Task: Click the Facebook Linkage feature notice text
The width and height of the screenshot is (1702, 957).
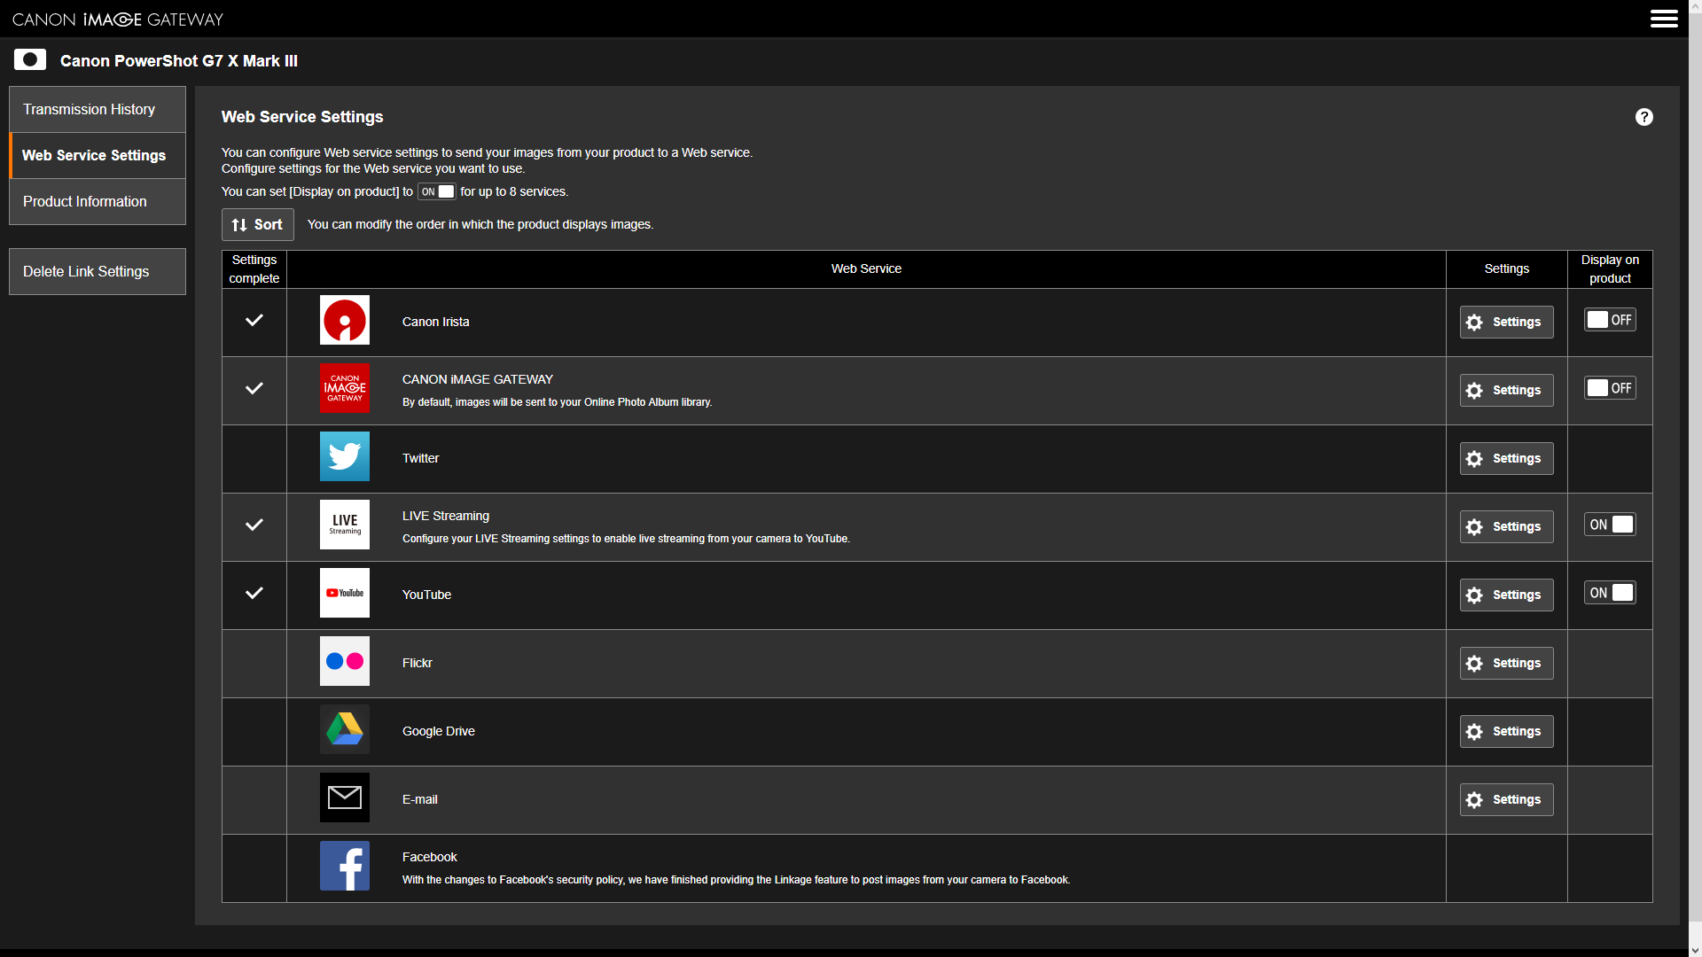Action: pyautogui.click(x=736, y=880)
